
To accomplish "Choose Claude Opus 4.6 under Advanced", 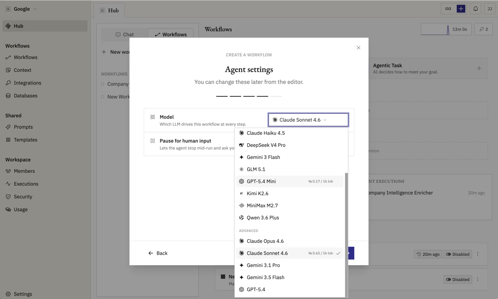I will [290, 241].
